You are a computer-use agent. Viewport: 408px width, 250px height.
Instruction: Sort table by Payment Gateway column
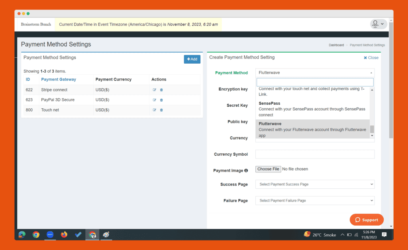click(x=59, y=79)
